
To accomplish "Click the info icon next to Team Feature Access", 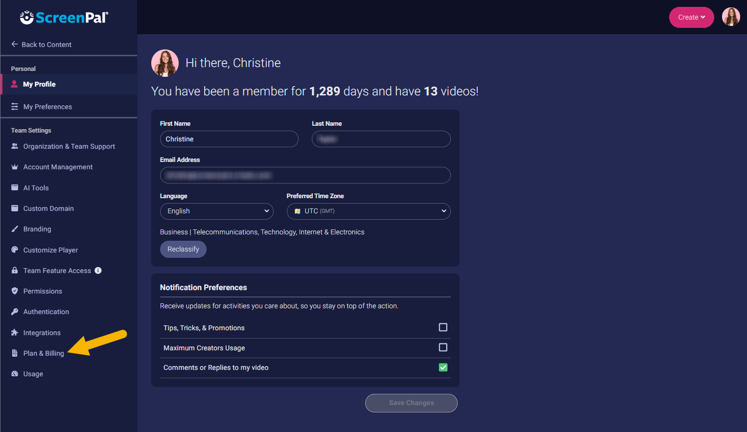I will click(98, 271).
